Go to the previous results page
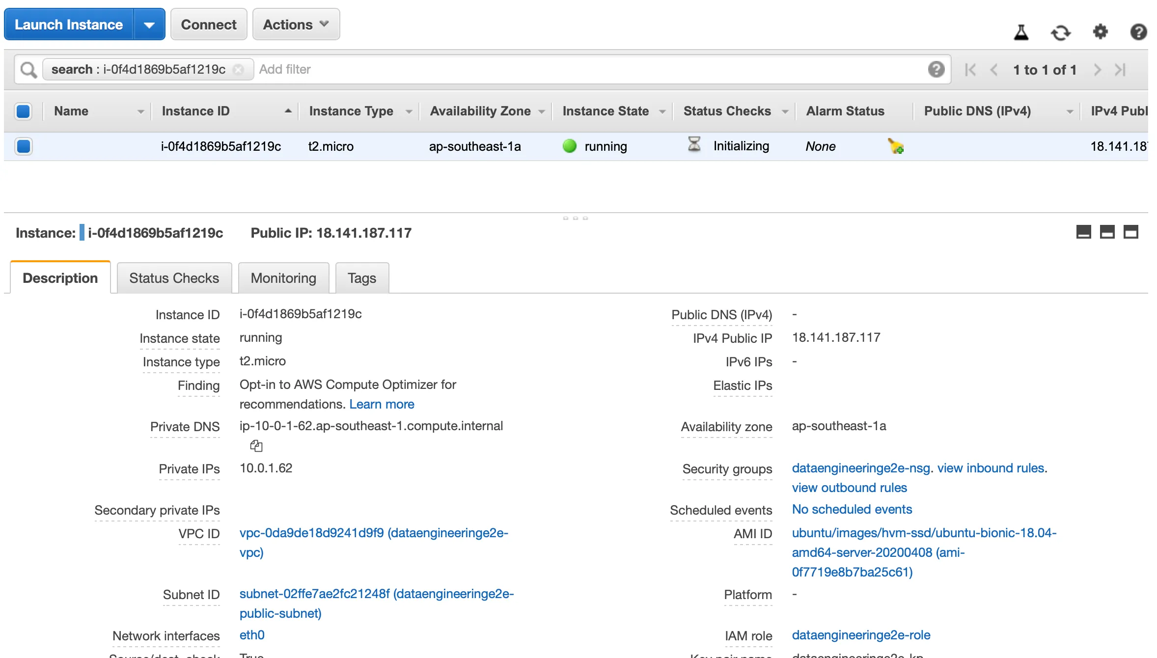This screenshot has width=1157, height=658. tap(994, 70)
